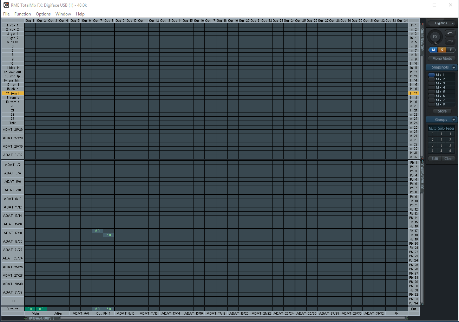459x322 pixels.
Task: Enable Mono Mode
Action: pos(442,58)
